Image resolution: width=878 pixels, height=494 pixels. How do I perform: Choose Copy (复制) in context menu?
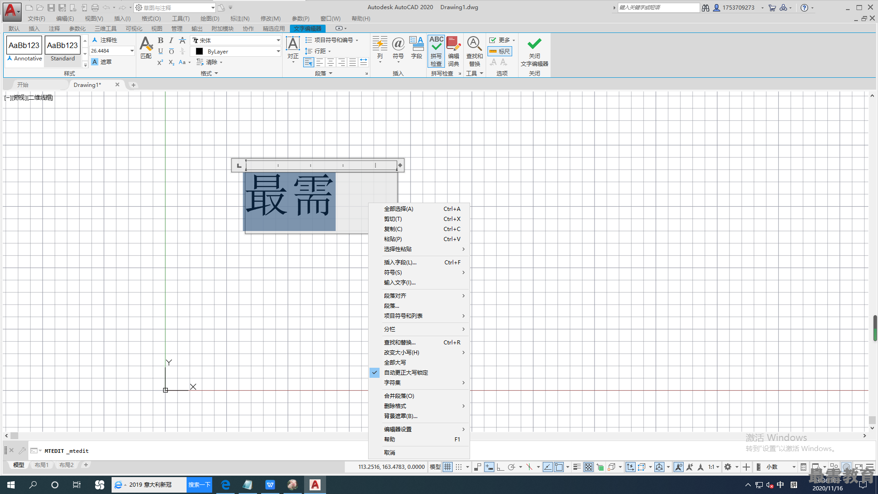[419, 229]
